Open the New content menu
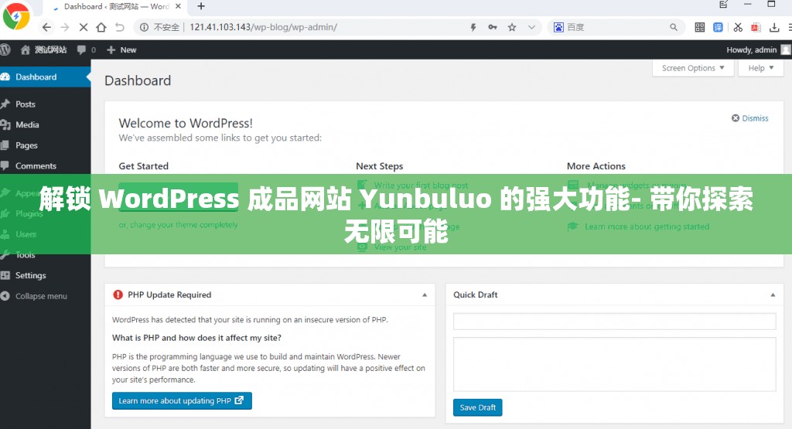The image size is (792, 429). click(x=121, y=49)
